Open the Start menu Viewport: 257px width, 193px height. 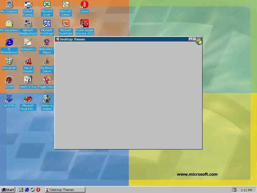(x=8, y=190)
